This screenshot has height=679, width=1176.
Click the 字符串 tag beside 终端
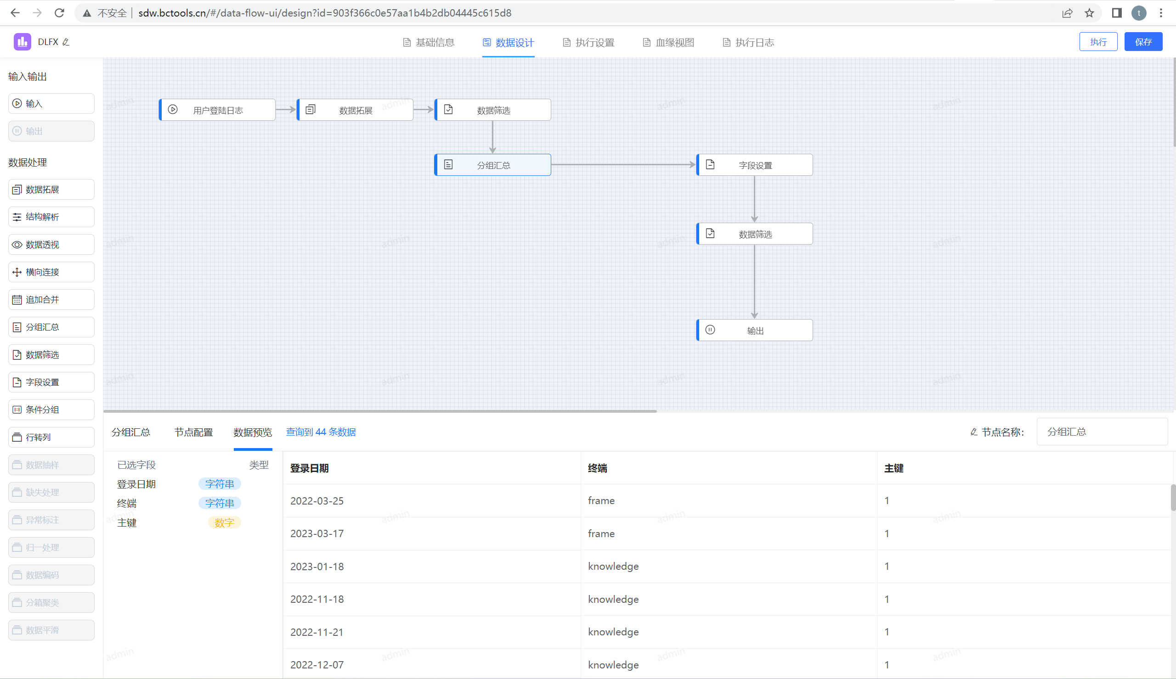pyautogui.click(x=220, y=503)
